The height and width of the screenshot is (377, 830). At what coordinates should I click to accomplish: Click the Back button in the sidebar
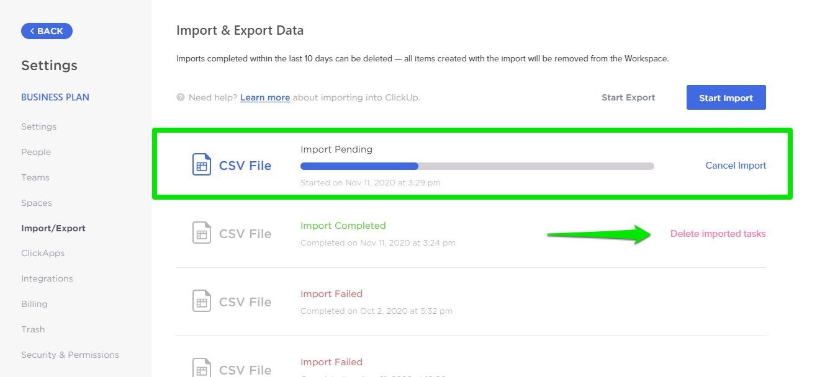click(x=47, y=31)
